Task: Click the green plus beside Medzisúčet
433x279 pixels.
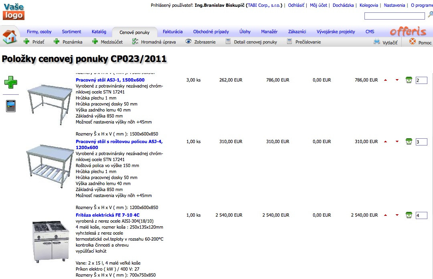Action: [x=95, y=42]
